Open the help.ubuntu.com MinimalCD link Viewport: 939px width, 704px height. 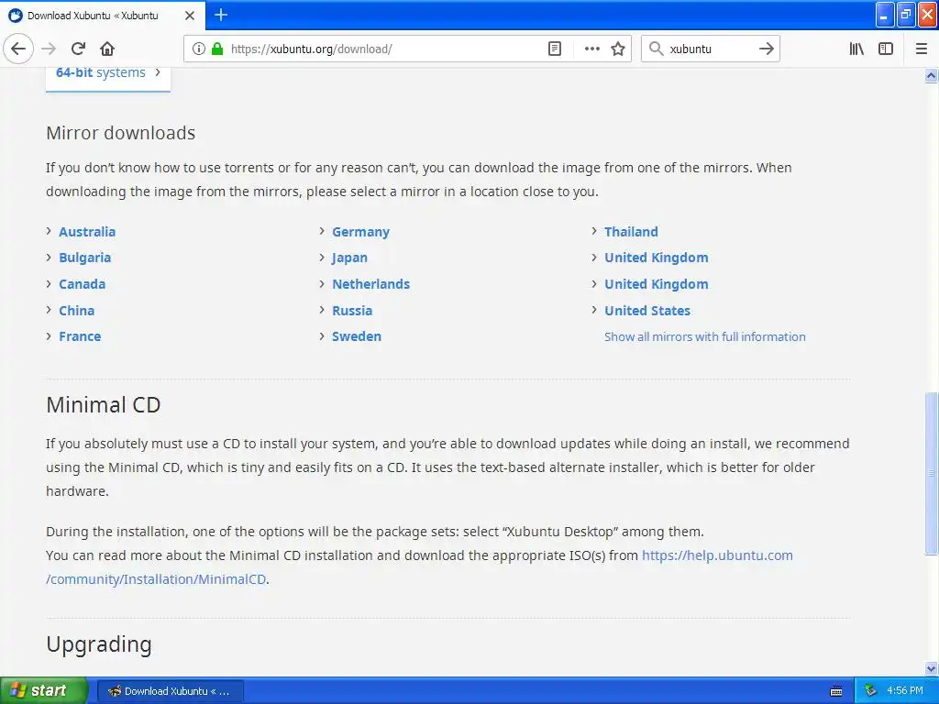click(717, 555)
